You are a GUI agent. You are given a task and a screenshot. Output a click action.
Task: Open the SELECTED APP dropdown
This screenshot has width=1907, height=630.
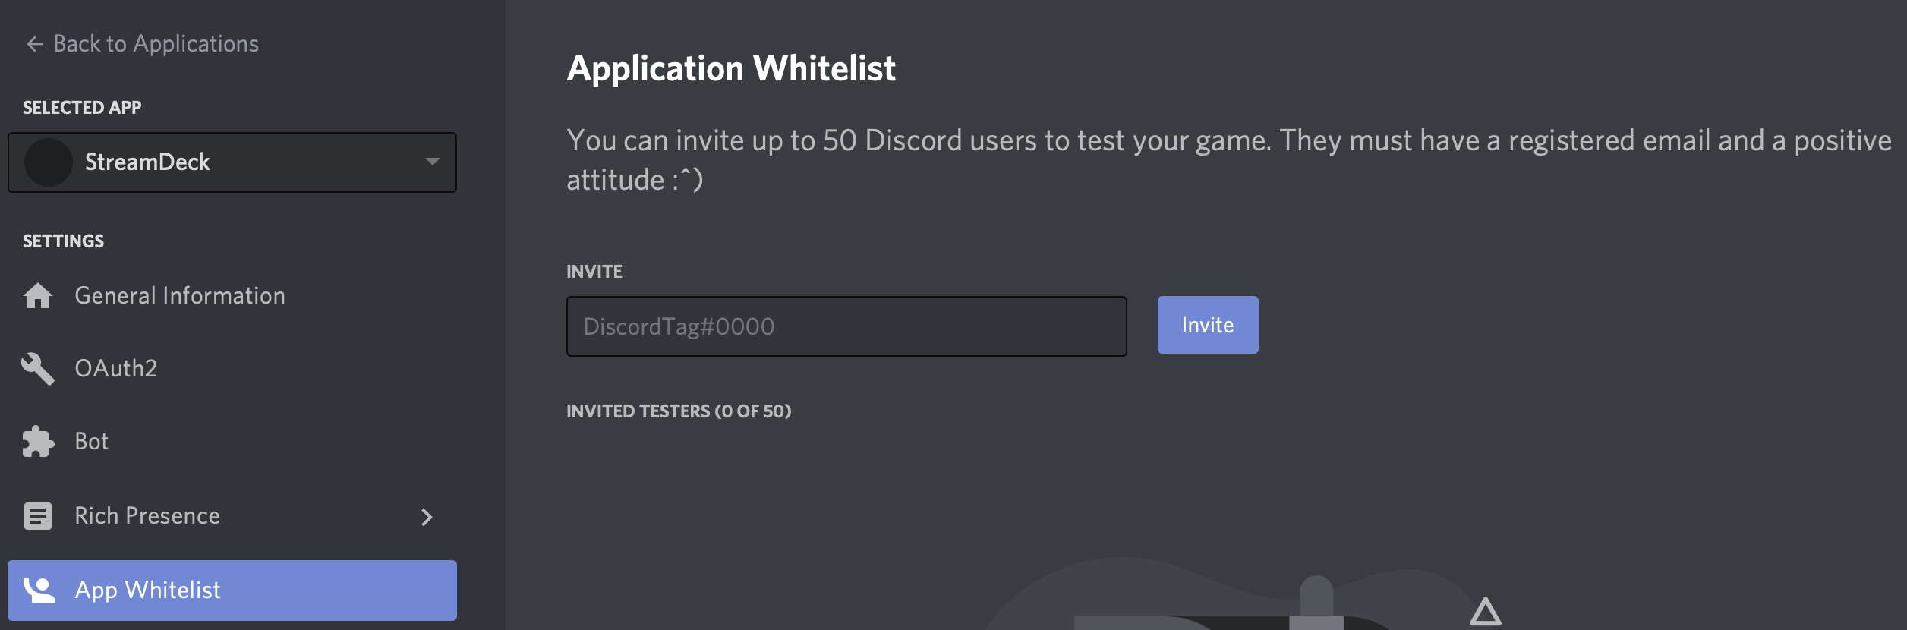point(232,162)
